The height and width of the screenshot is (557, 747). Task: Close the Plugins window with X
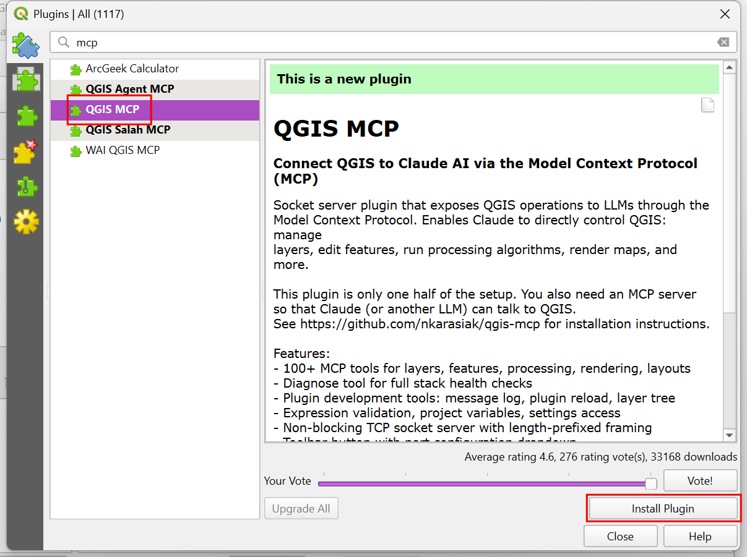tap(725, 14)
